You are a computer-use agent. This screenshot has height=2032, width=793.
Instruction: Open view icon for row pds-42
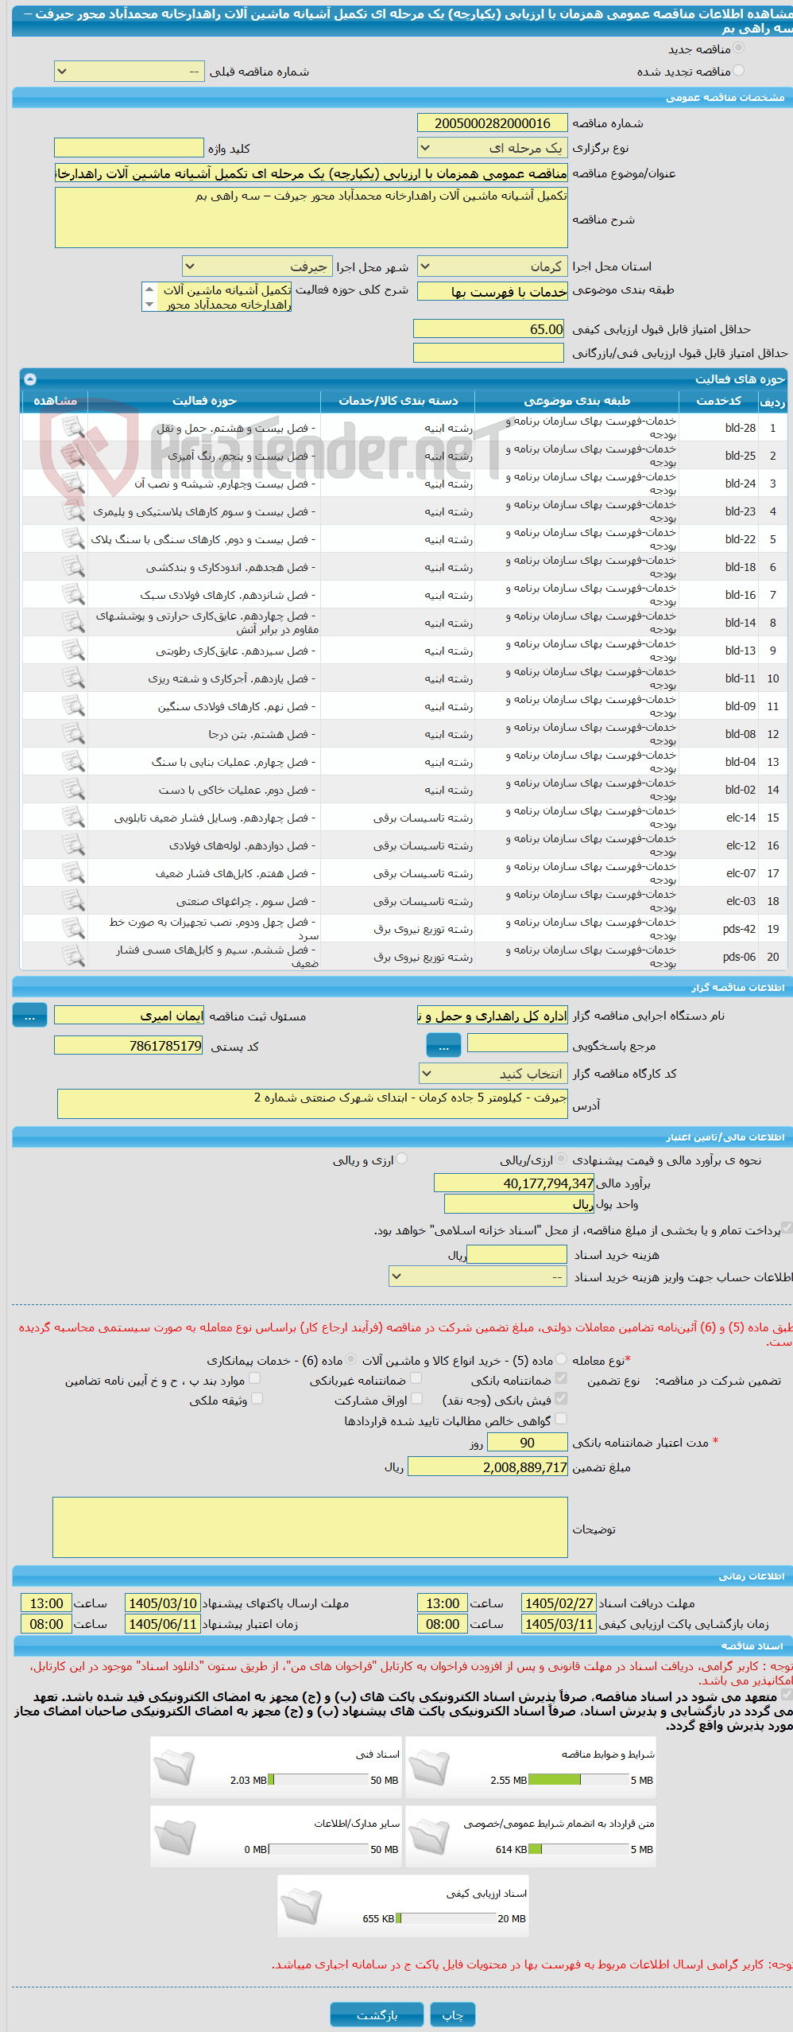point(73,929)
